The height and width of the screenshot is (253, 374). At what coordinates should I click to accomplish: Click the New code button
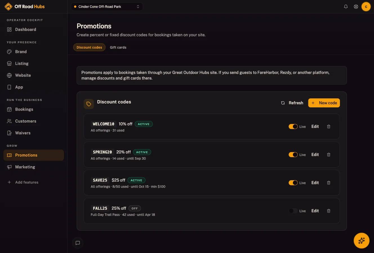point(324,103)
